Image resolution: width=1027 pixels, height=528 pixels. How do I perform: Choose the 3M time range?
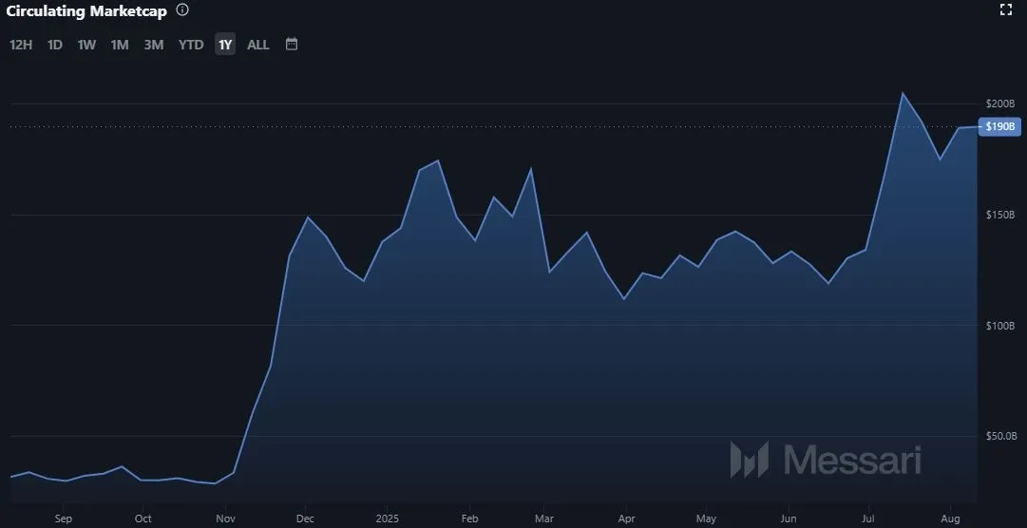(153, 45)
